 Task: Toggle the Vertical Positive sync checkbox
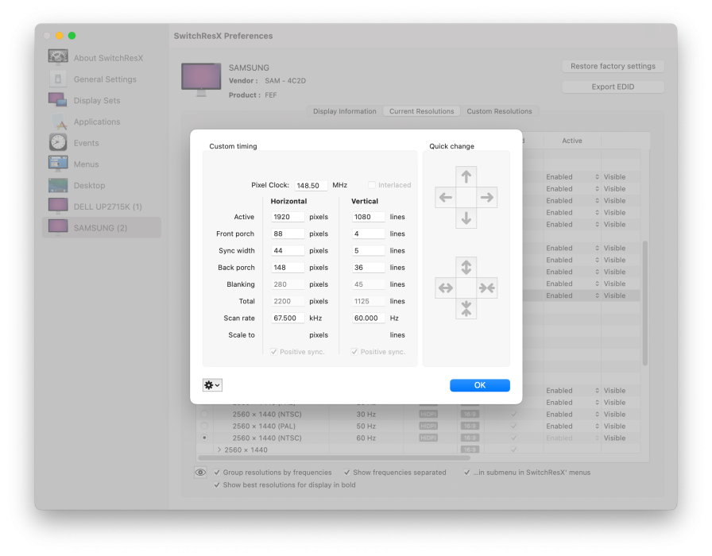(354, 352)
